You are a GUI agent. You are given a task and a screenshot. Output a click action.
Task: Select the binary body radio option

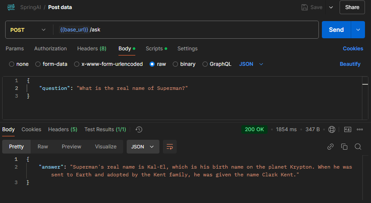click(x=175, y=64)
